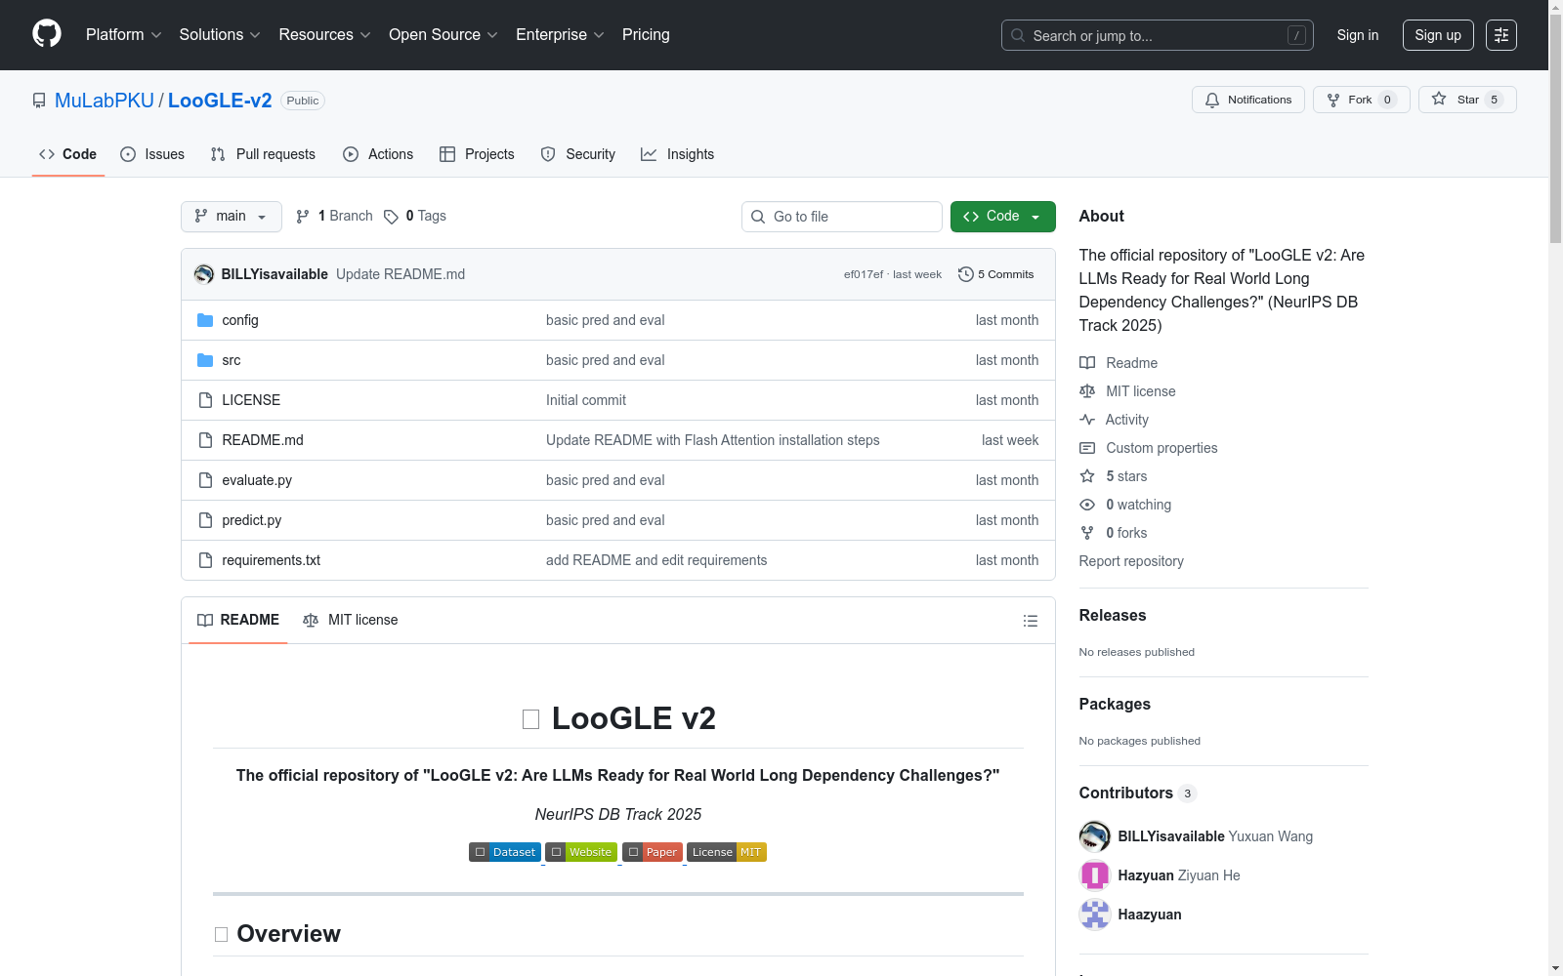This screenshot has width=1563, height=976.
Task: Open the MuLabPKU owner profile link
Action: tap(105, 101)
